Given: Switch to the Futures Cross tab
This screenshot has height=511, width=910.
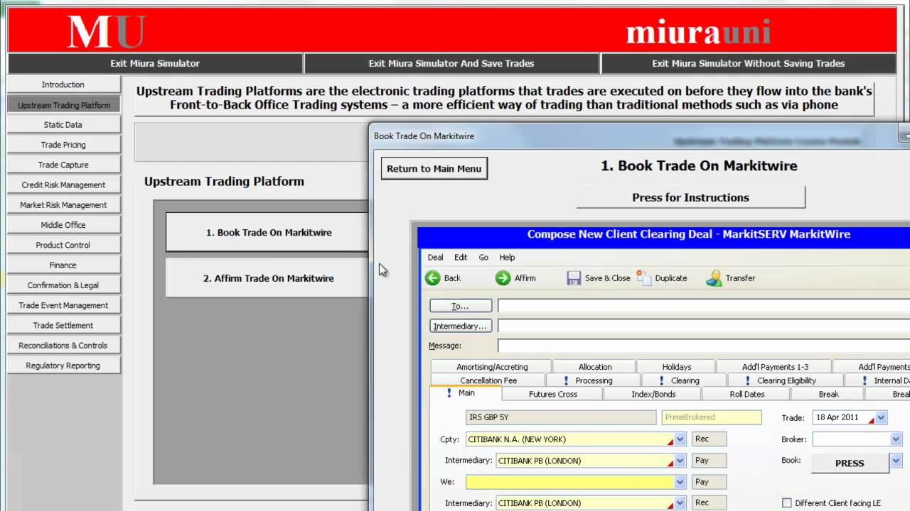Looking at the screenshot, I should (553, 394).
